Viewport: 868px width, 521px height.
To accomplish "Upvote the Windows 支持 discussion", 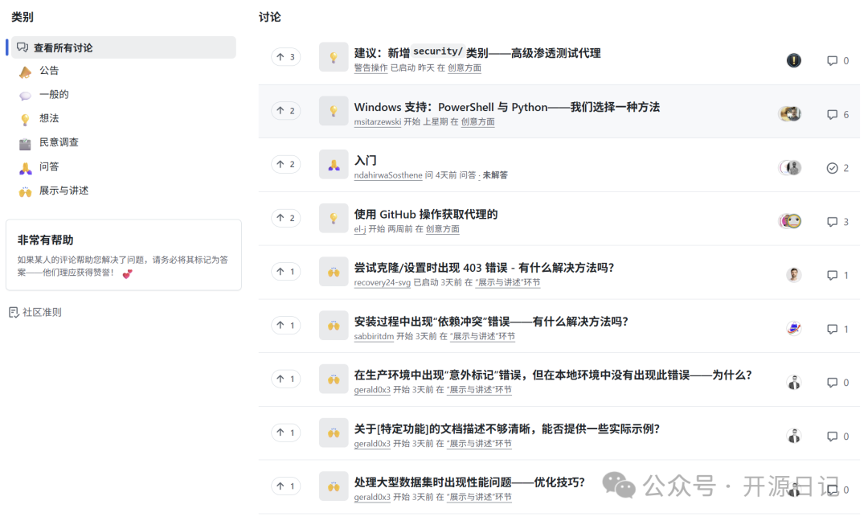I will tap(287, 111).
